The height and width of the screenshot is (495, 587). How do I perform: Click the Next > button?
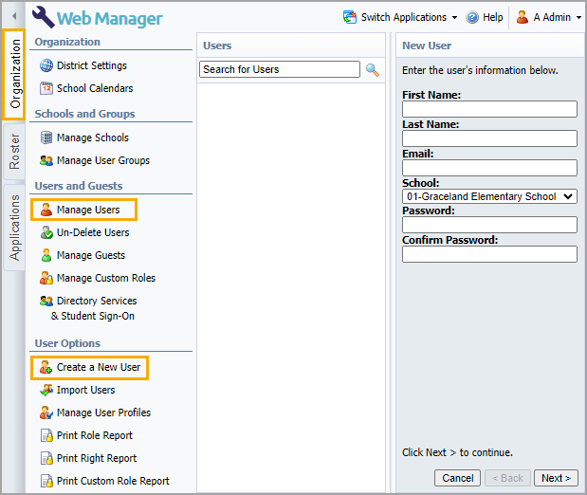click(x=556, y=478)
